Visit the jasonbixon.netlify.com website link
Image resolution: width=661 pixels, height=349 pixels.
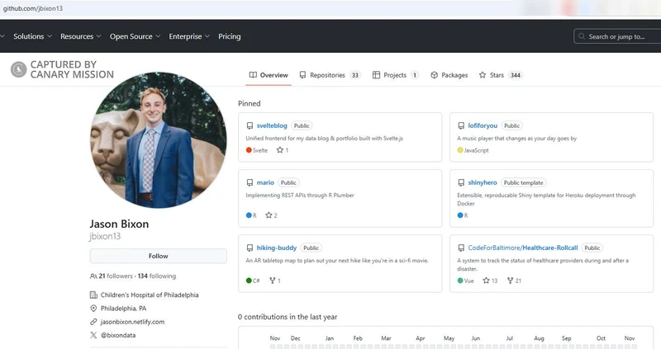[x=132, y=322]
